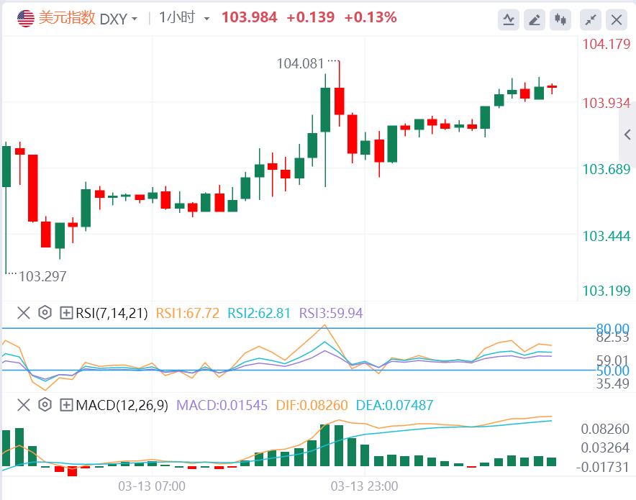
Task: Toggle MACD panel expand plus box
Action: (x=66, y=405)
